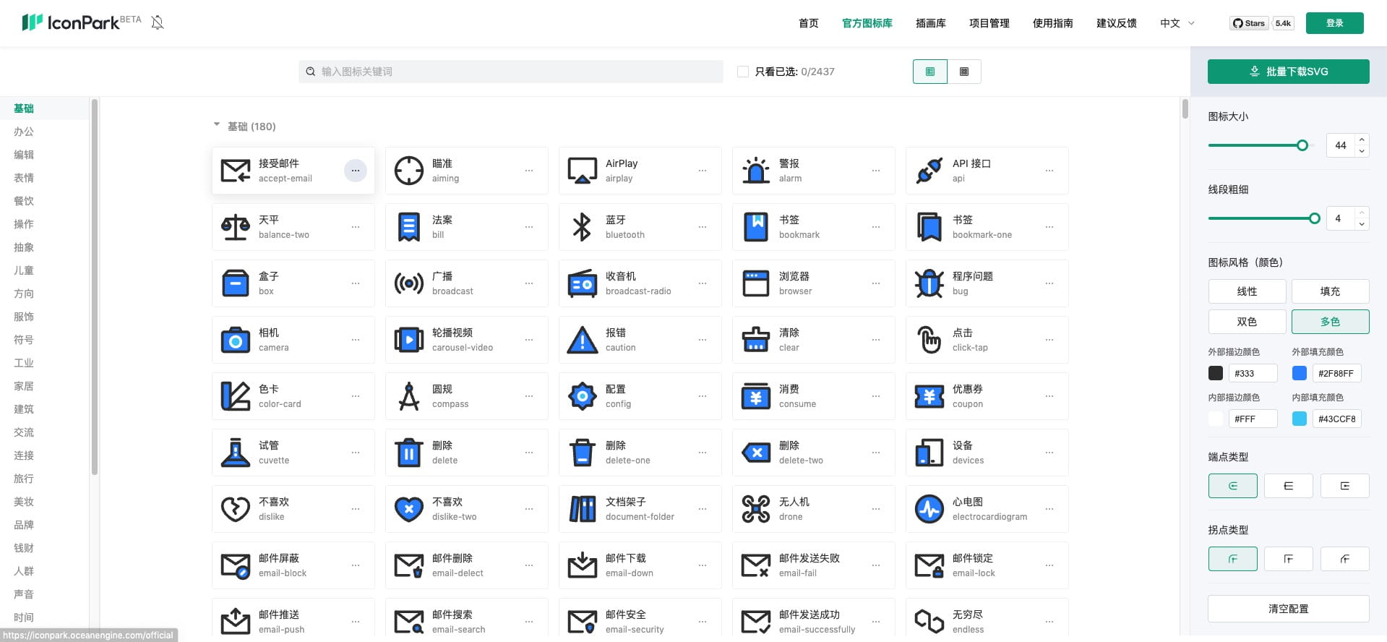Viewport: 1387px width, 642px height.
Task: Go to 首页 in top navigation
Action: coord(809,23)
